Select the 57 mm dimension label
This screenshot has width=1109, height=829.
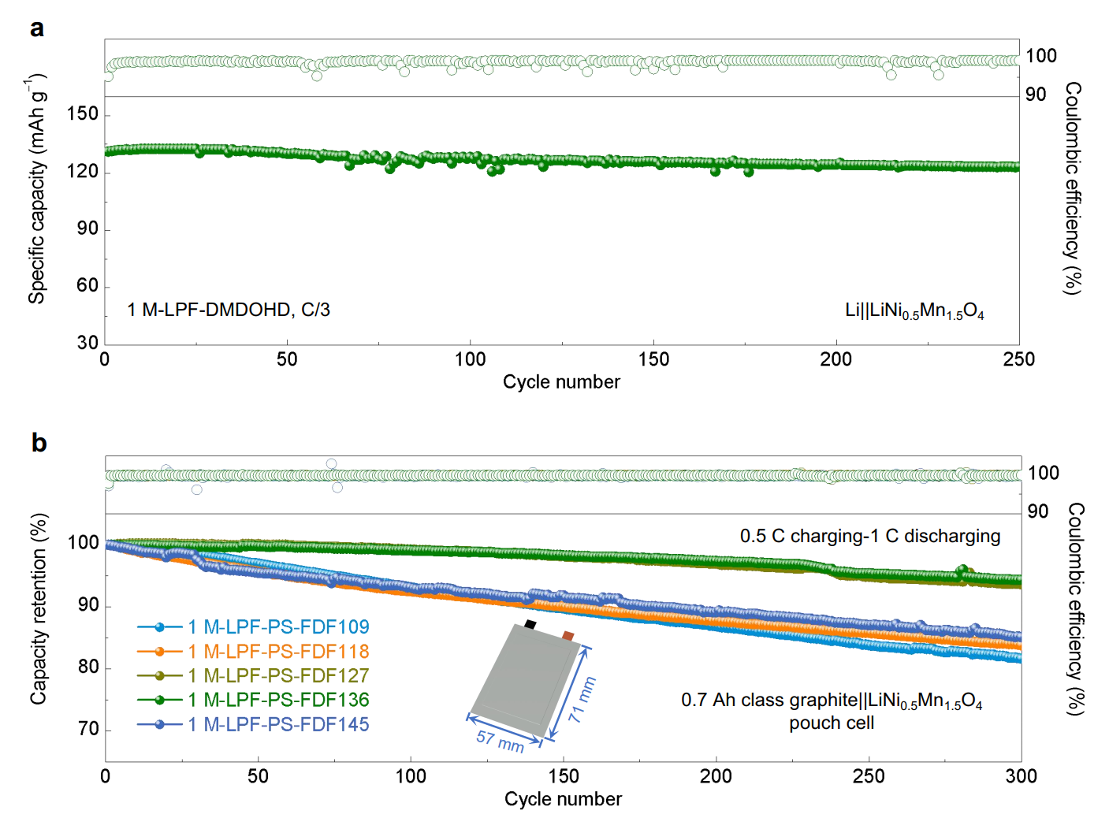coord(500,742)
